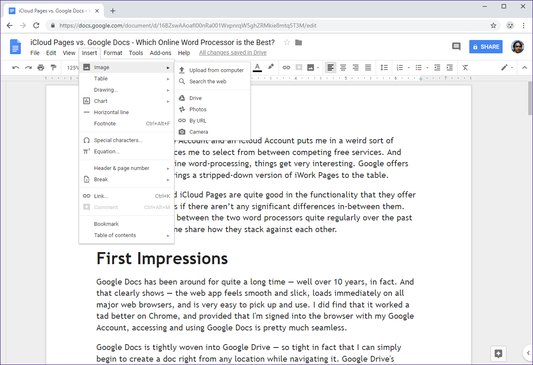Screen dimensions: 533x365
Task: Click the Undo arrow in toolbar
Action: tap(16, 67)
